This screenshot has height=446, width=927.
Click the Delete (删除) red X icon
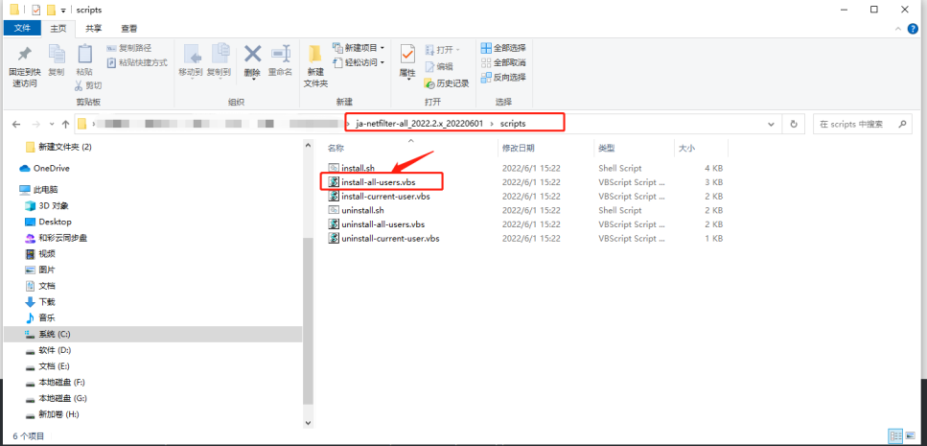click(x=252, y=54)
